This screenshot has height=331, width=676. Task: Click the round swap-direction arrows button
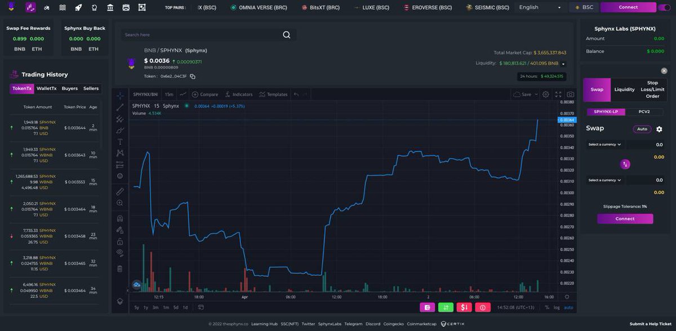tap(625, 164)
